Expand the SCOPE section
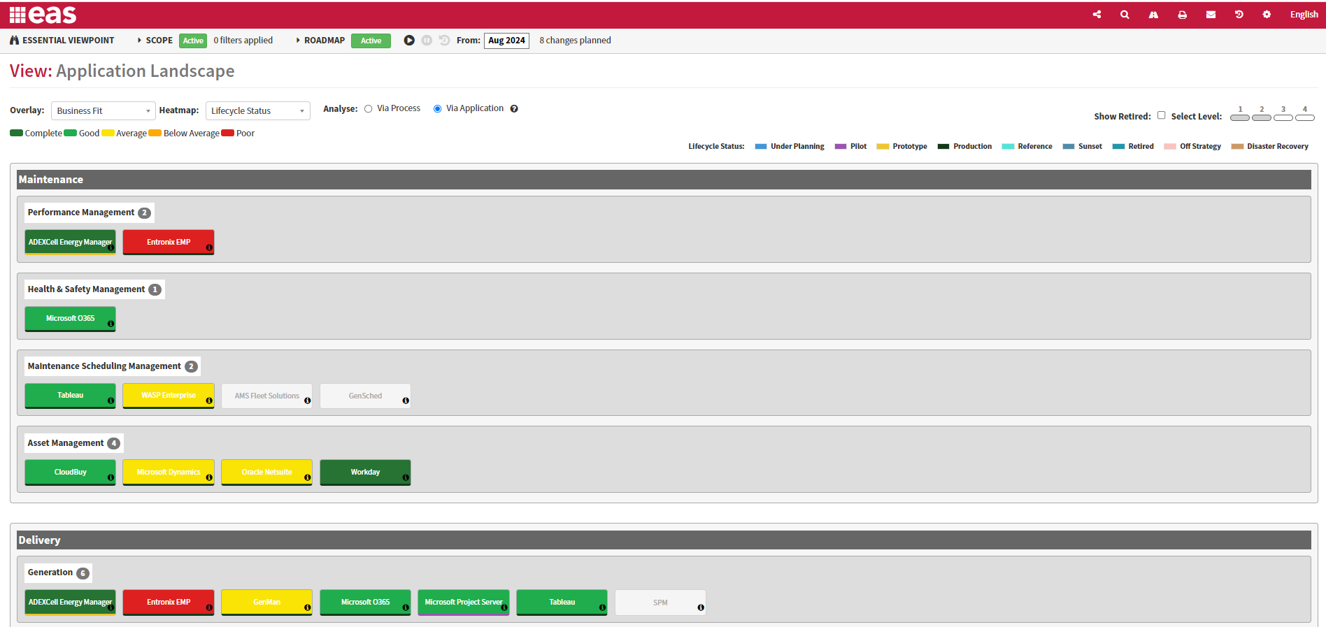This screenshot has width=1326, height=627. (155, 41)
